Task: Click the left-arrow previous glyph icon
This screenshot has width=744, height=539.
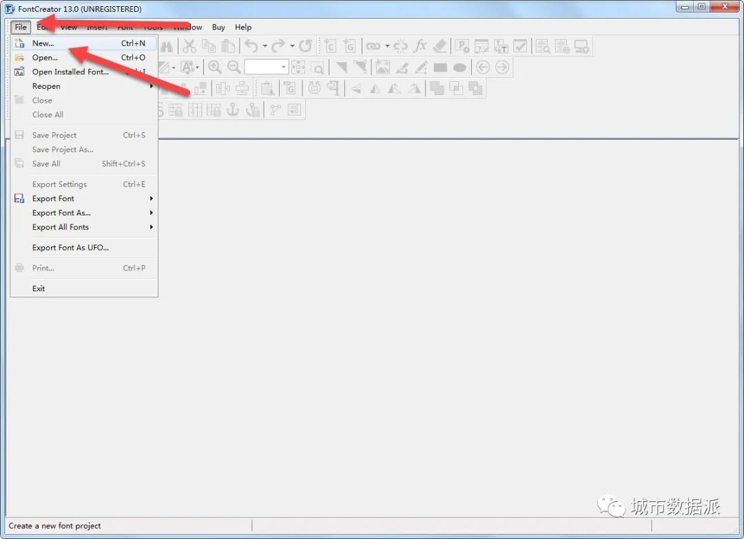Action: click(x=482, y=67)
